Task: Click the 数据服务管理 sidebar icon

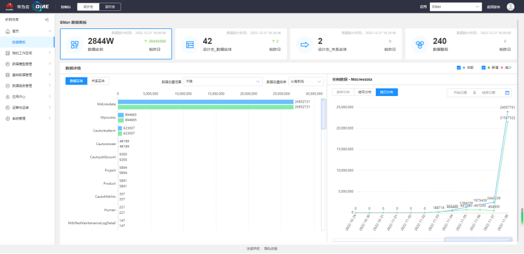Action: (8, 86)
